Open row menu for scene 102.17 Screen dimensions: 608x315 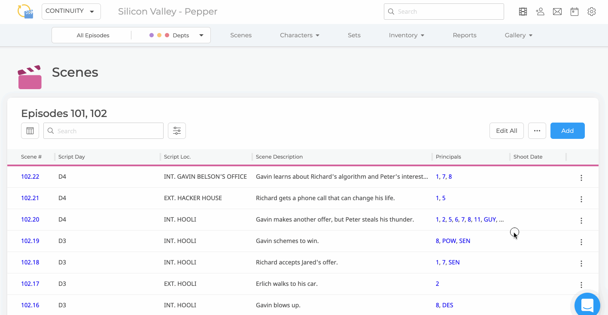click(x=581, y=285)
